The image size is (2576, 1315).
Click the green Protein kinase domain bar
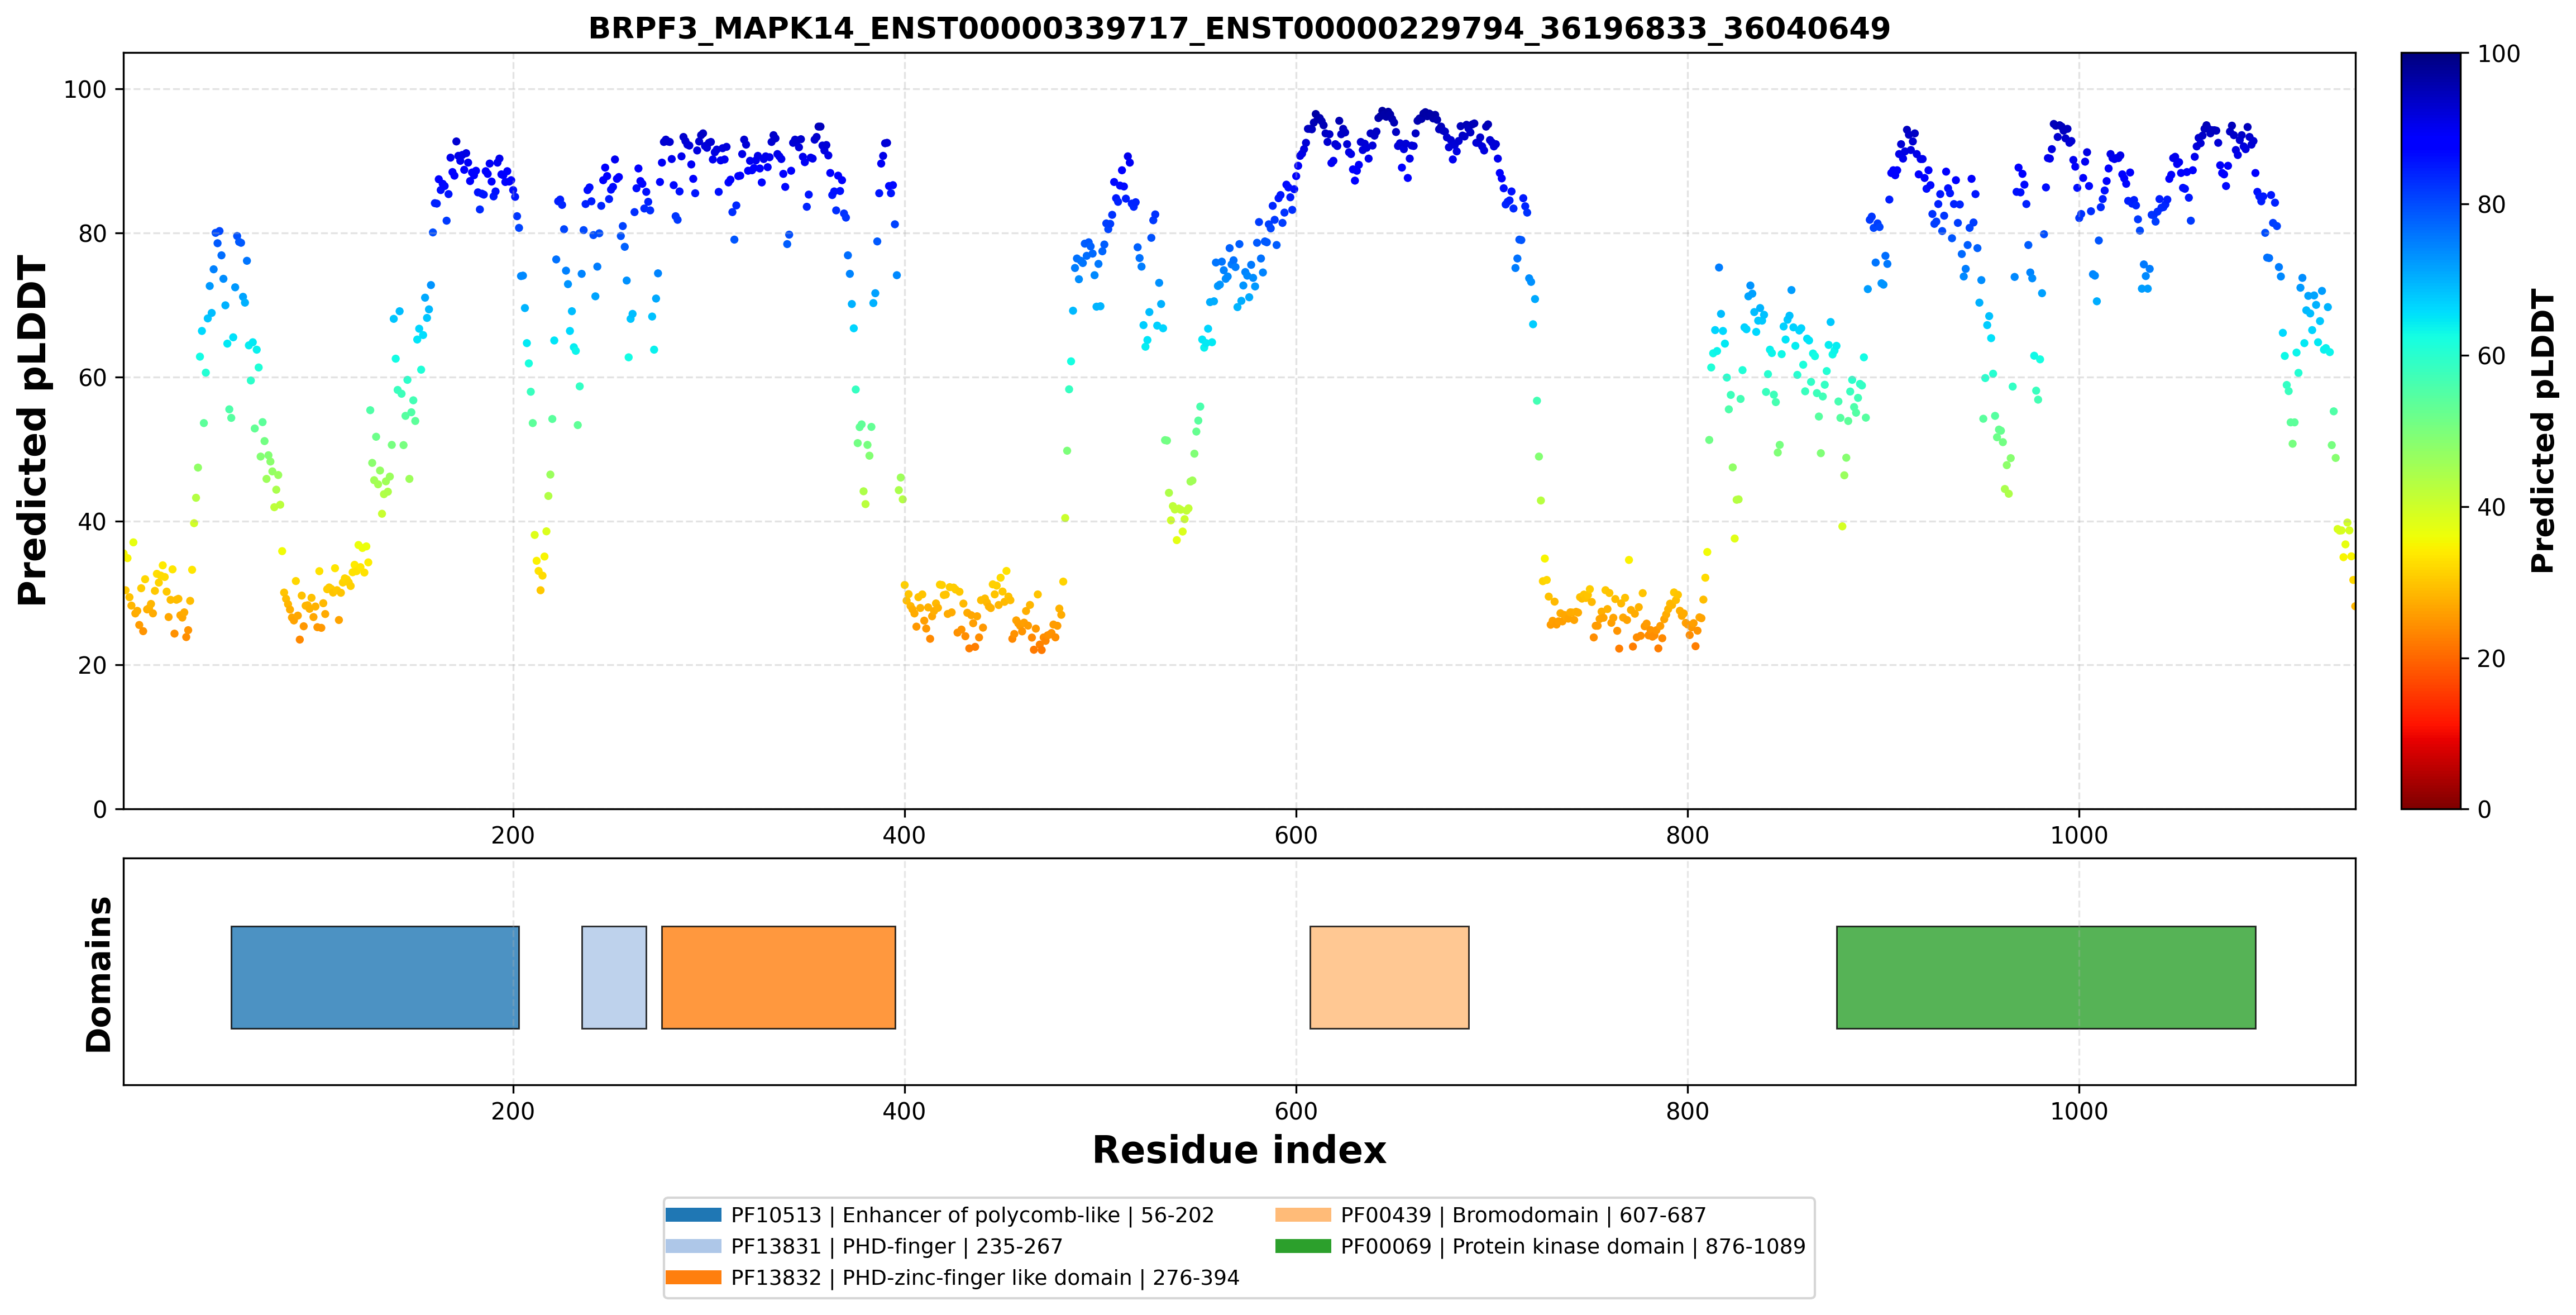[2046, 977]
